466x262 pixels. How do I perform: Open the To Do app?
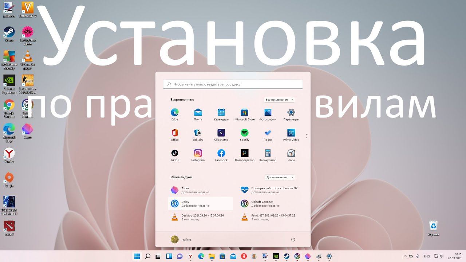[x=268, y=135]
